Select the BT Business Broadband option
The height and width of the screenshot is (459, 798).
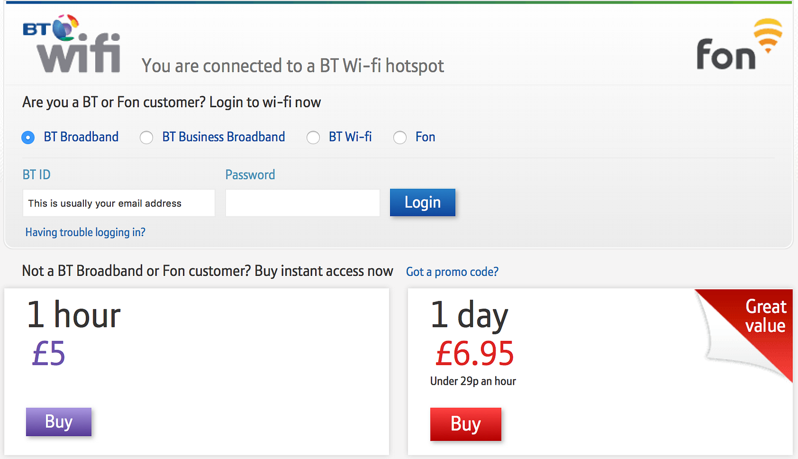(x=147, y=137)
